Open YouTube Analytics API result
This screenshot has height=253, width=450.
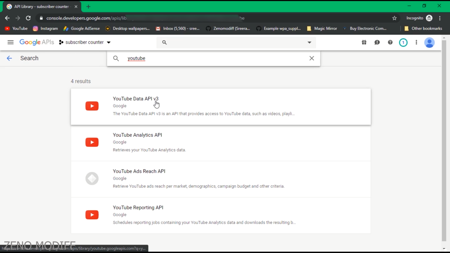pyautogui.click(x=221, y=143)
